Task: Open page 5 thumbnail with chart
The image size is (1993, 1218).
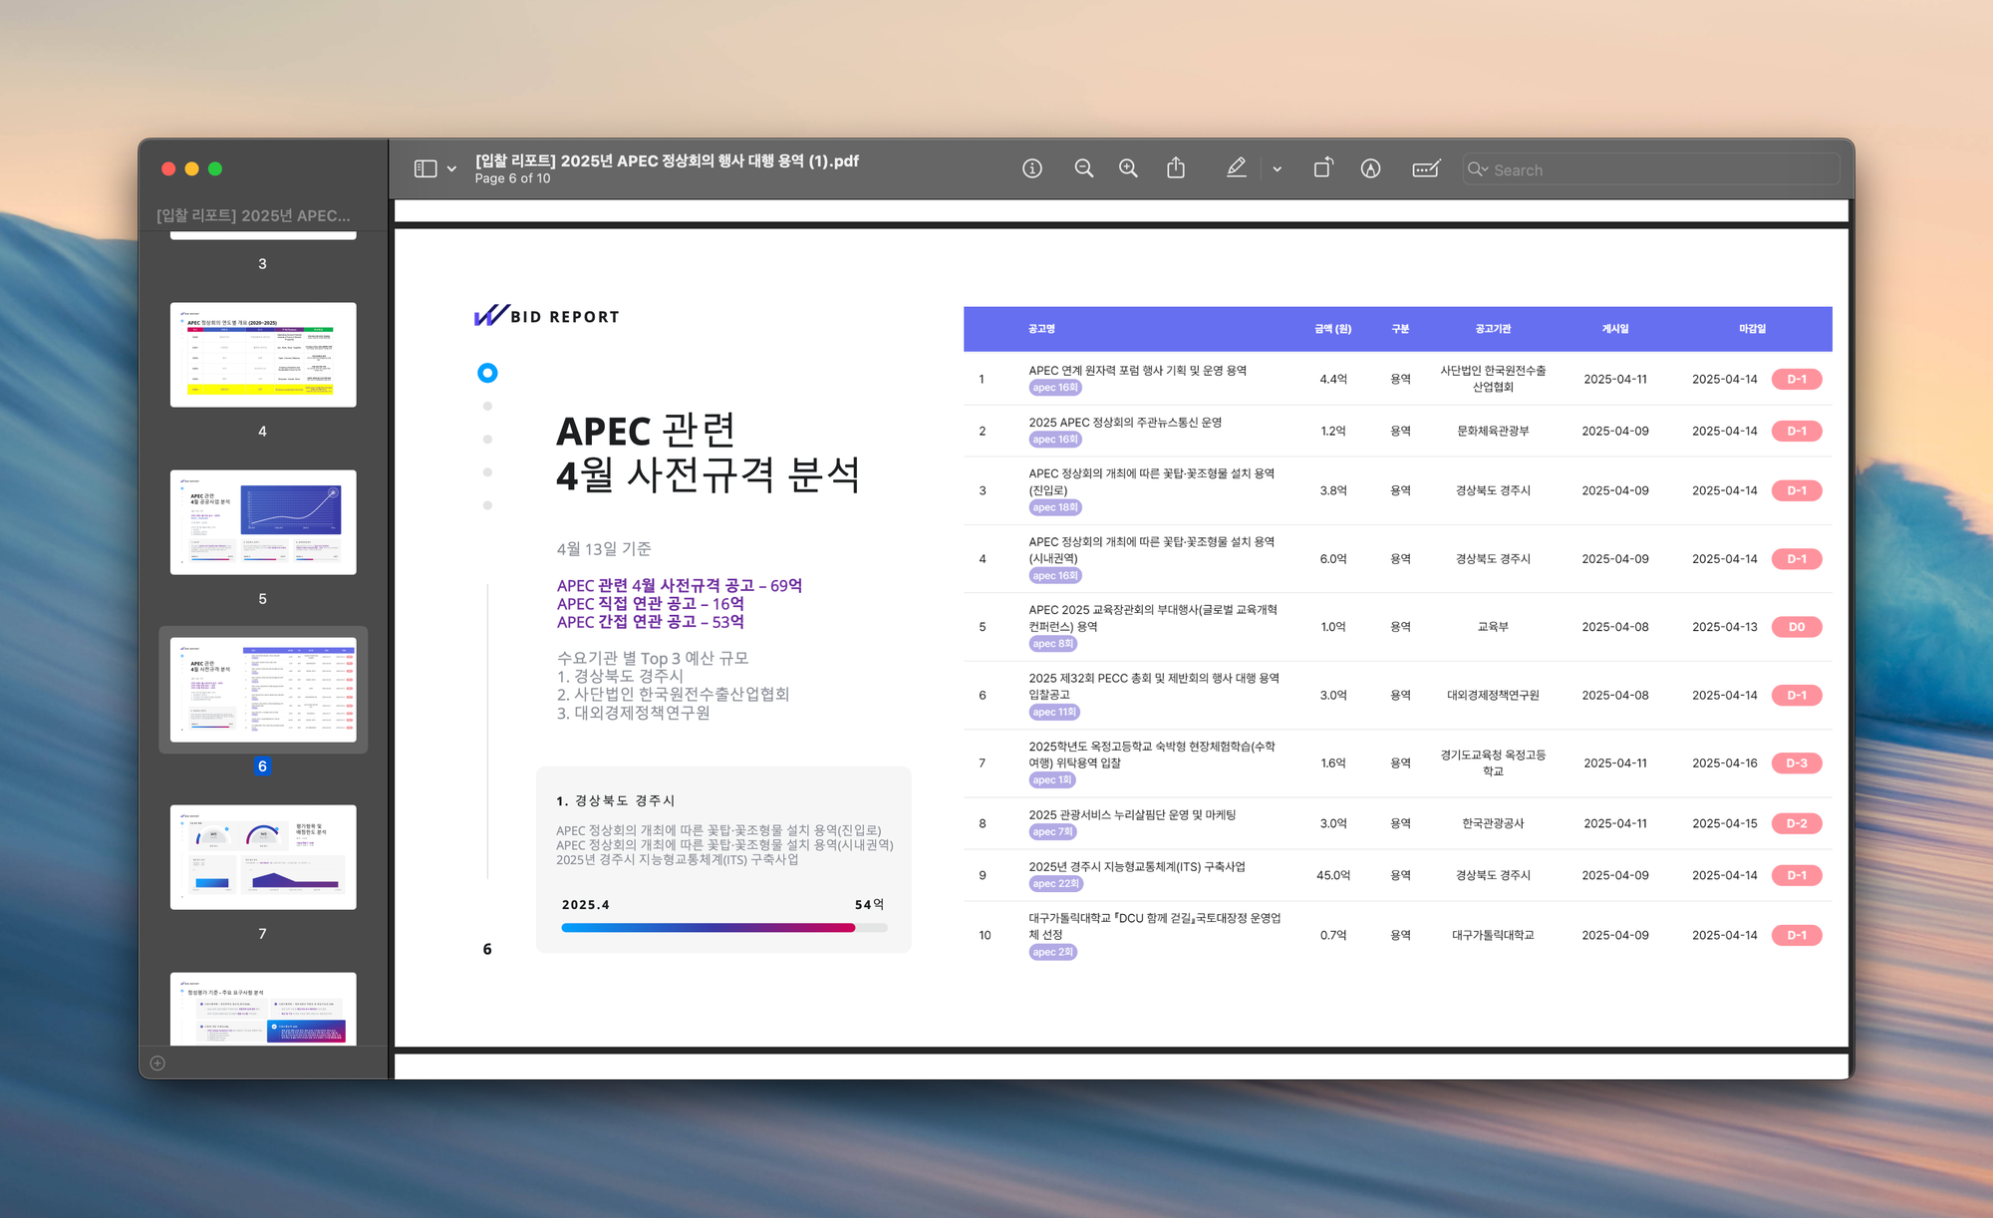Action: coord(263,522)
